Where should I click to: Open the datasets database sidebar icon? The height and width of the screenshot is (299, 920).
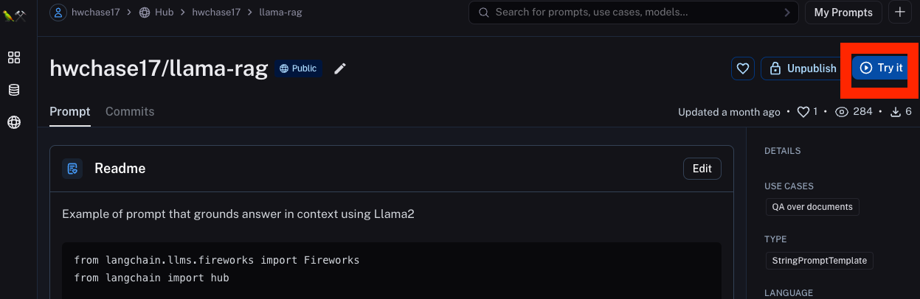coord(14,90)
